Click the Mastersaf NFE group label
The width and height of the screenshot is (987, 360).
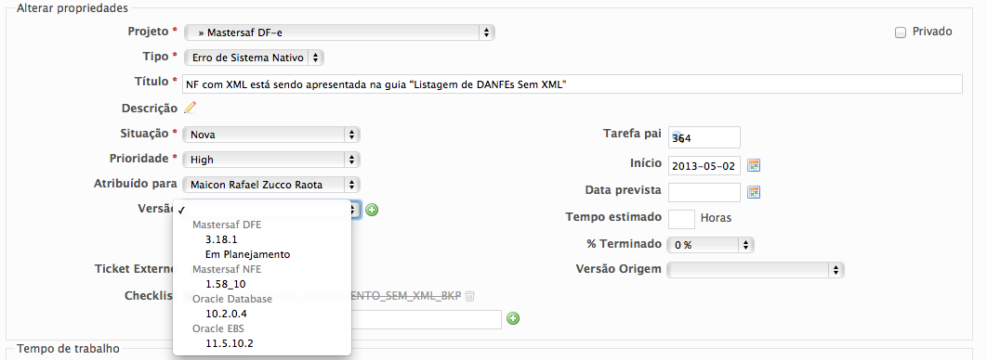click(227, 269)
